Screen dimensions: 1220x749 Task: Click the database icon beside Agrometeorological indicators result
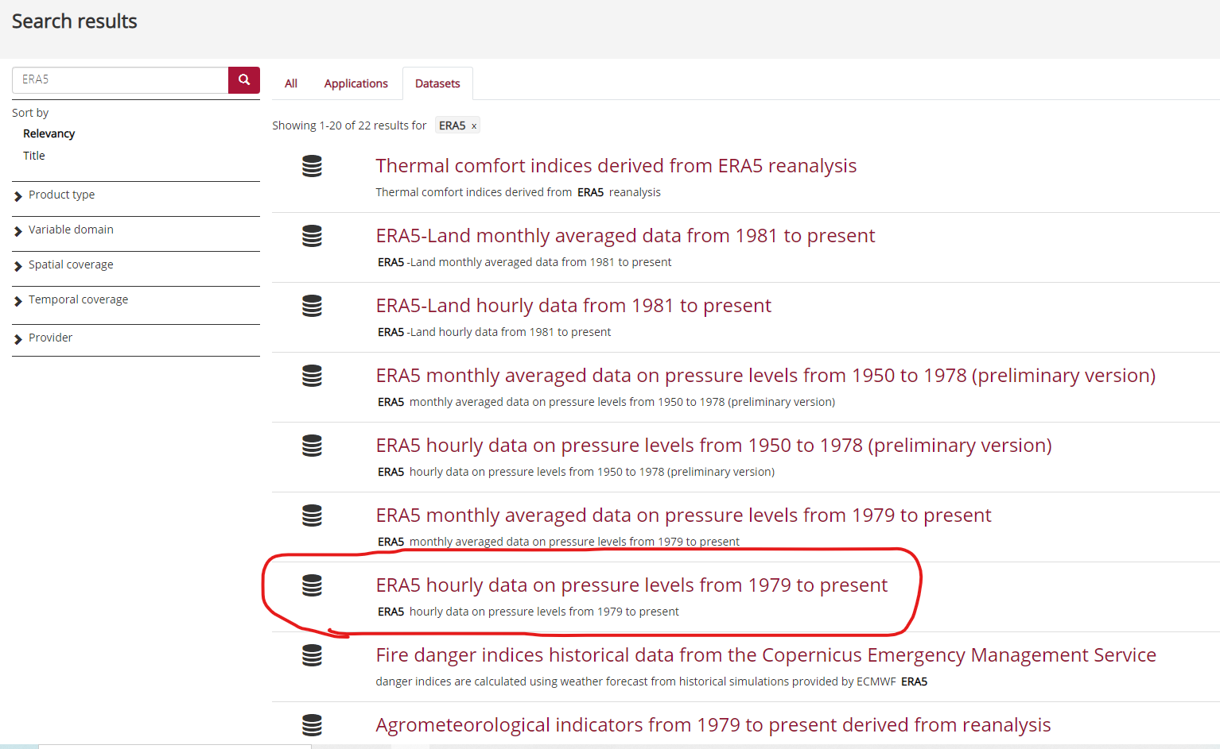312,725
